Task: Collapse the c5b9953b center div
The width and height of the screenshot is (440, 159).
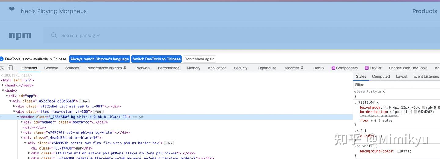Action: point(25,143)
